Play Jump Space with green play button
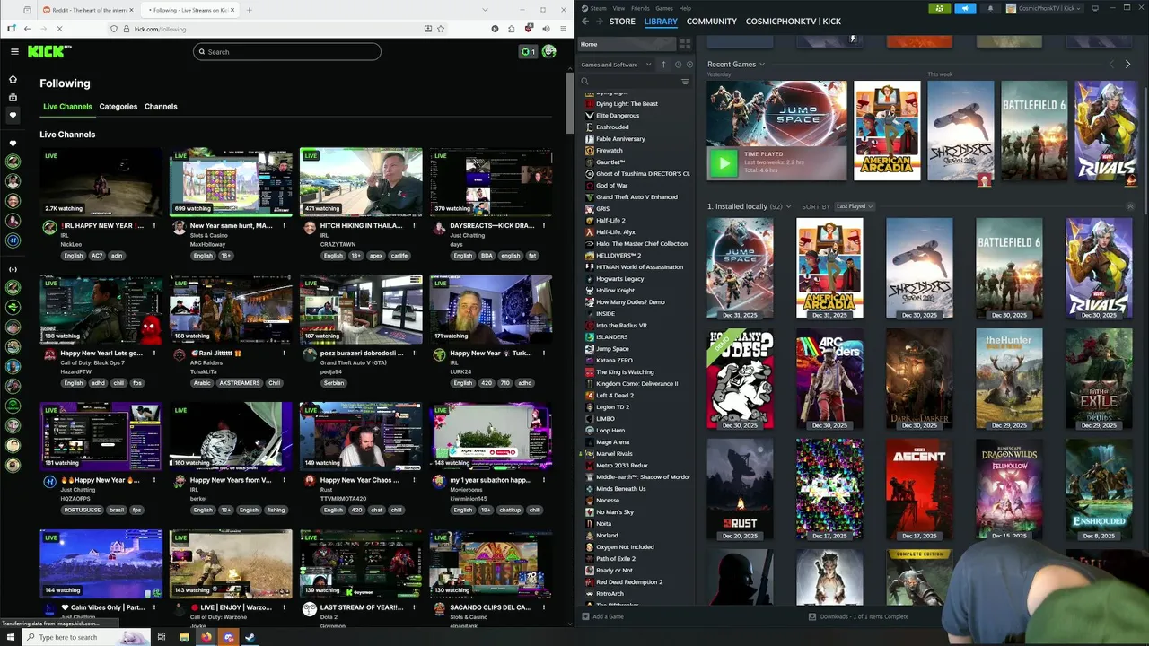Screen dimensions: 1149x646 723,162
